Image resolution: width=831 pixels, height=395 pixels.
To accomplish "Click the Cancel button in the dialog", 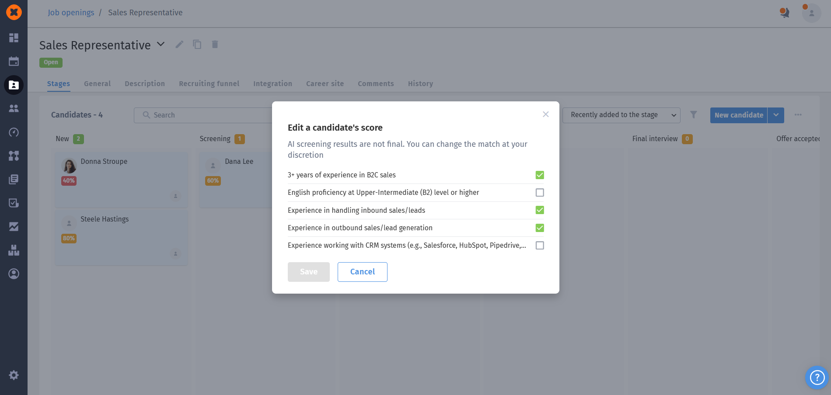I will (x=362, y=272).
